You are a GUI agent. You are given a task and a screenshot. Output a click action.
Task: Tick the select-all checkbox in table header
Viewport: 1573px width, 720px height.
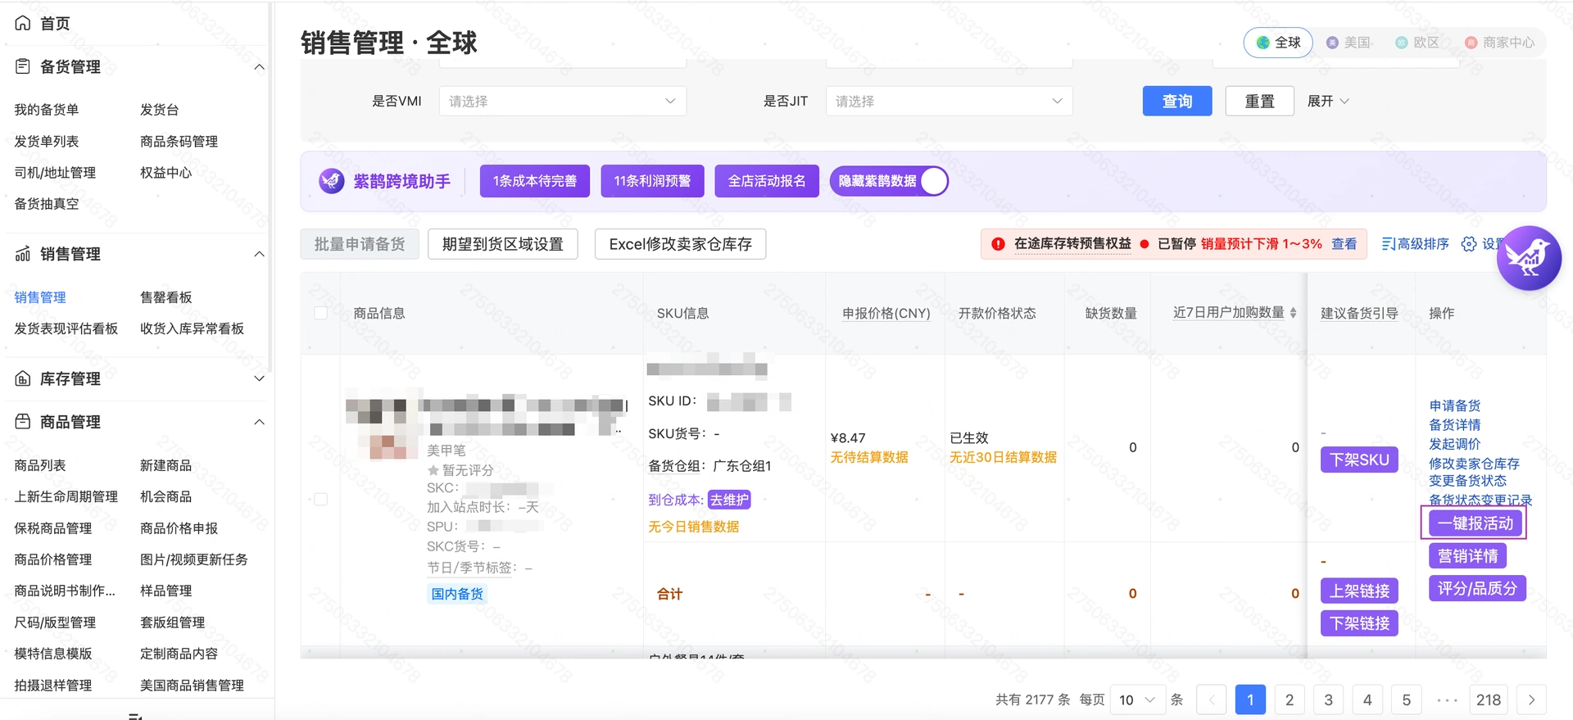click(x=321, y=313)
